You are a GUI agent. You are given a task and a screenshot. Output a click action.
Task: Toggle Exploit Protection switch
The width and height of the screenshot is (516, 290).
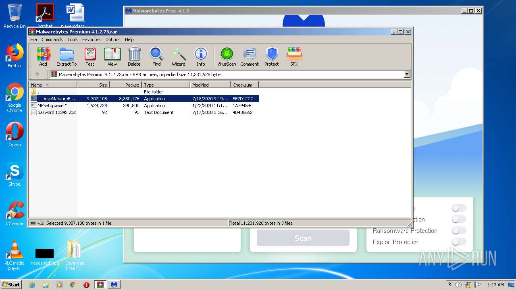459,242
